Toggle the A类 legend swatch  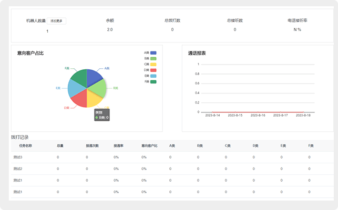point(153,53)
